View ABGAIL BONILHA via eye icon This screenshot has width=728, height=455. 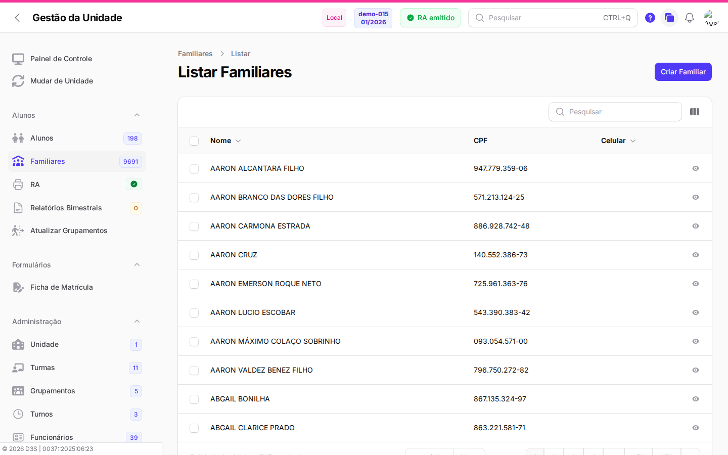696,399
